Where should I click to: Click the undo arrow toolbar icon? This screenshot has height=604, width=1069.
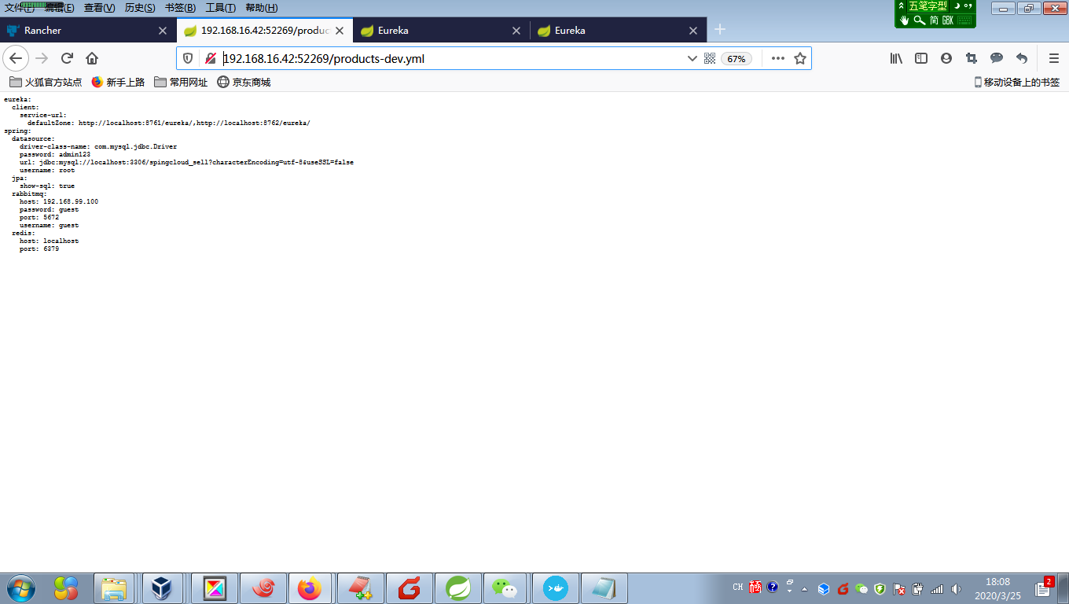tap(1022, 58)
